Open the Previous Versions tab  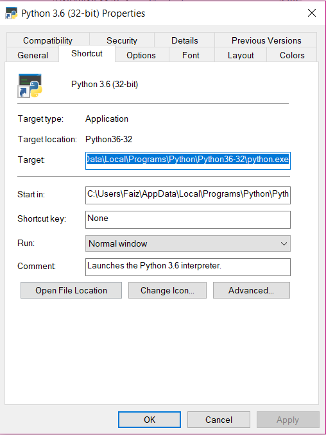coord(266,40)
